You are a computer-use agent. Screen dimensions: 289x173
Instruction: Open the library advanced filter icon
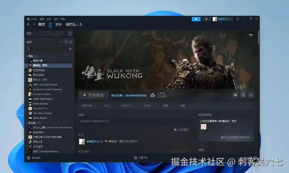pyautogui.click(x=70, y=49)
